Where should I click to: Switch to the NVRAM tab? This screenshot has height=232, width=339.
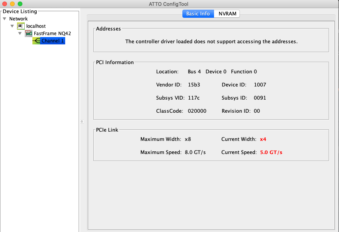point(227,14)
